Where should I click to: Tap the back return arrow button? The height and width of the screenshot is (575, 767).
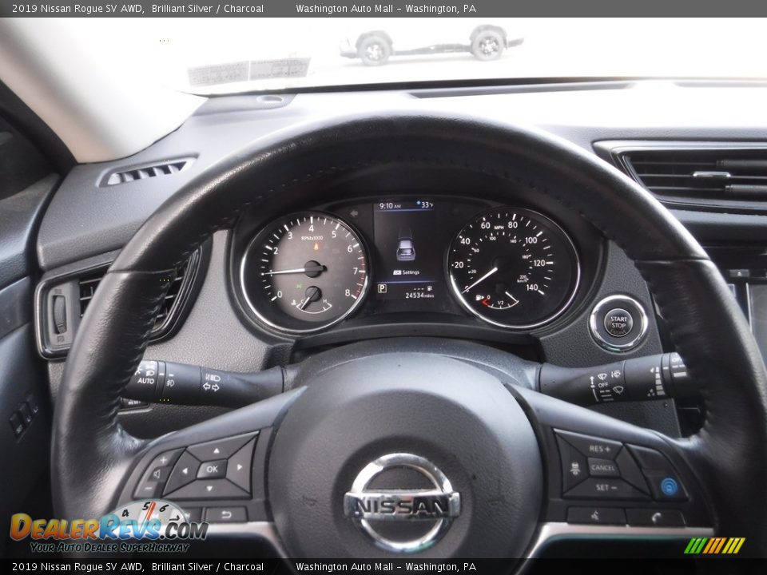coord(225,514)
